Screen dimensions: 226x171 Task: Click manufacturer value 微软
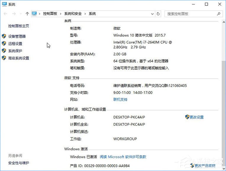tap(117, 28)
